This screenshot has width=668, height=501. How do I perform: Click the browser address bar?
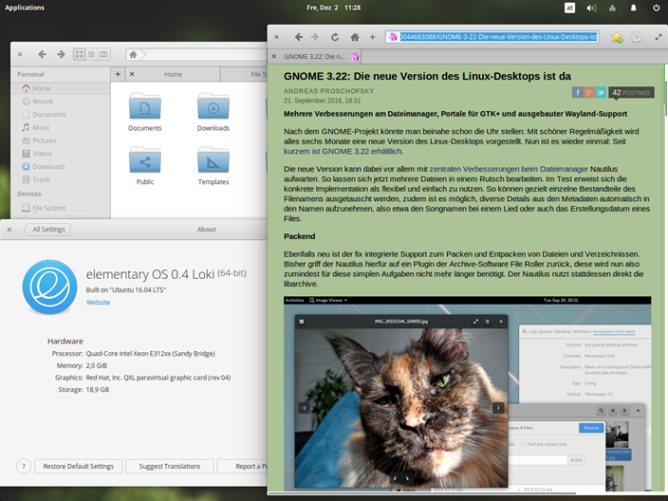[492, 37]
